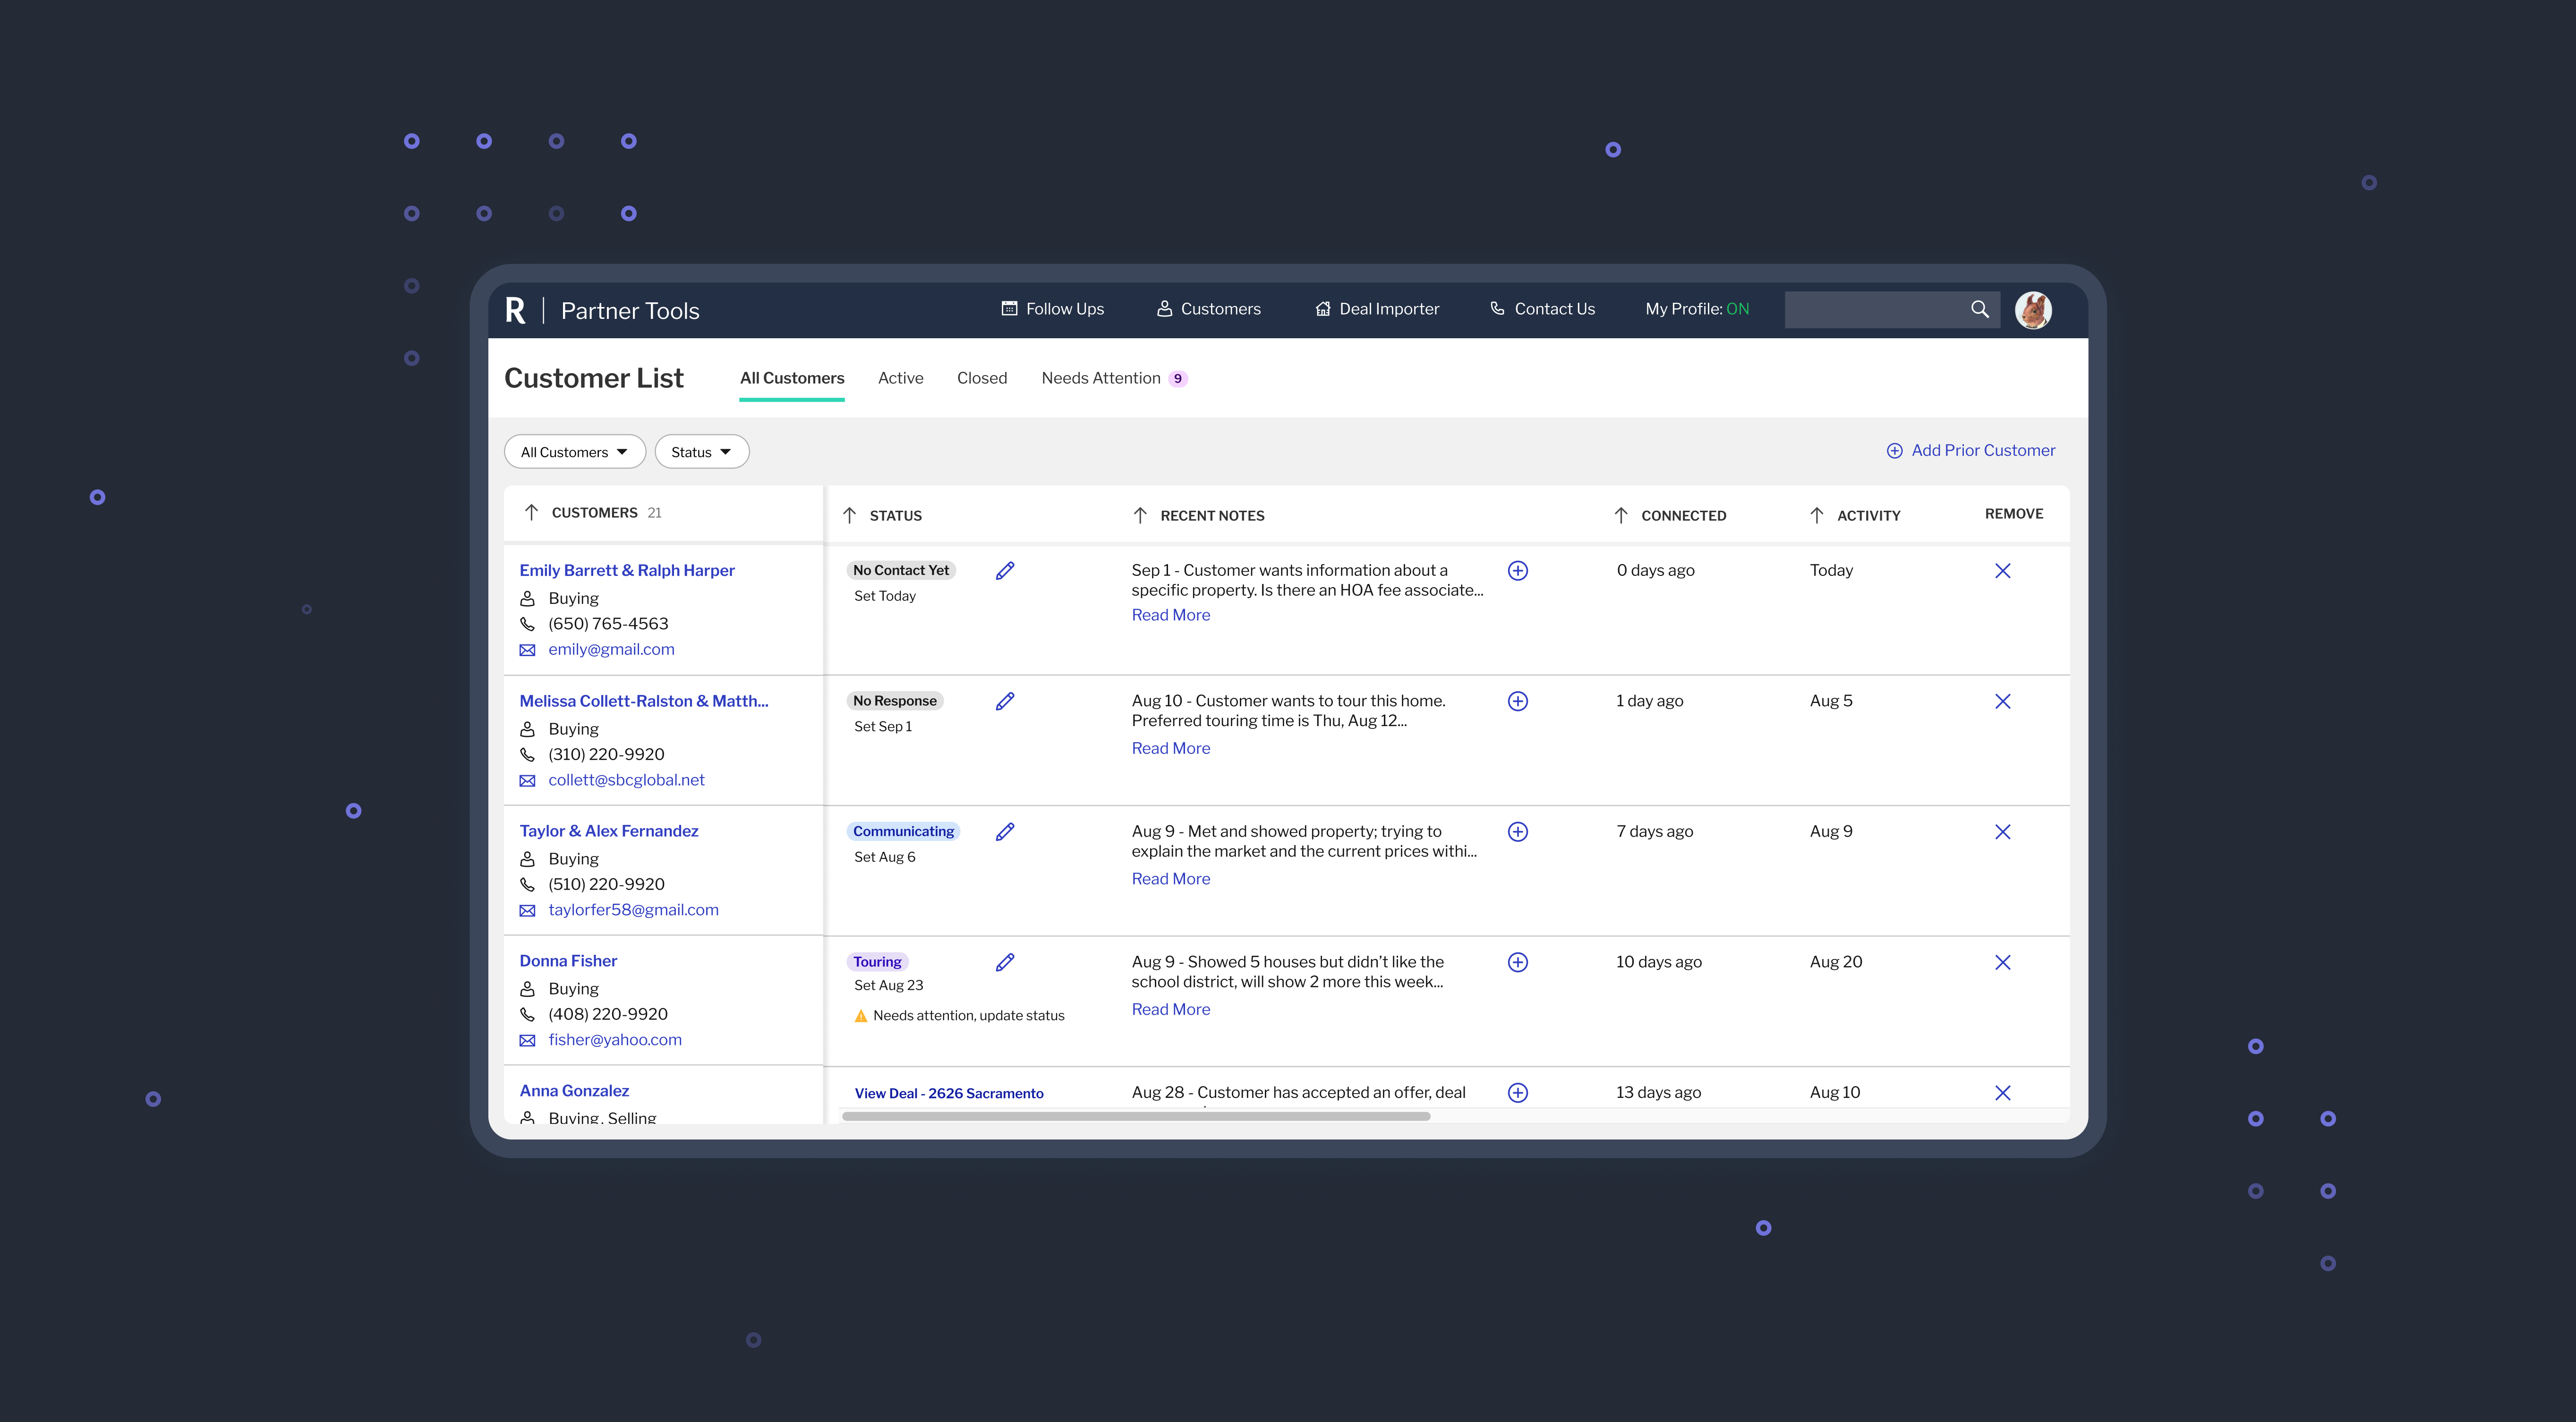
Task: Sort by the Recent Notes column arrow
Action: (1140, 515)
